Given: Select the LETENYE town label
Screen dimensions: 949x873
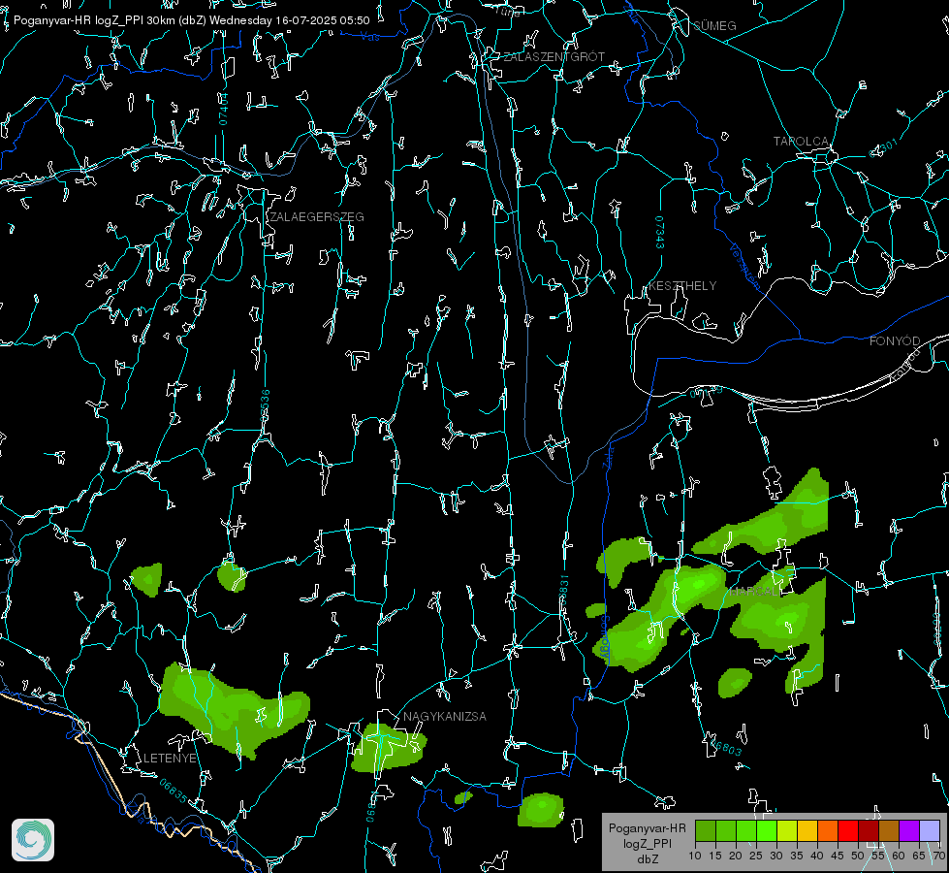Looking at the screenshot, I should tap(170, 759).
